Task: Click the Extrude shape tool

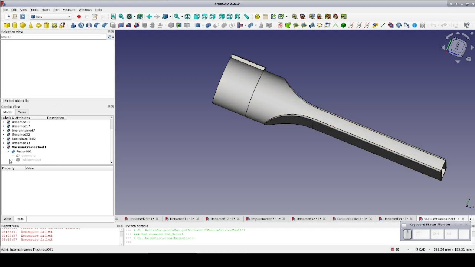Action: (73, 25)
